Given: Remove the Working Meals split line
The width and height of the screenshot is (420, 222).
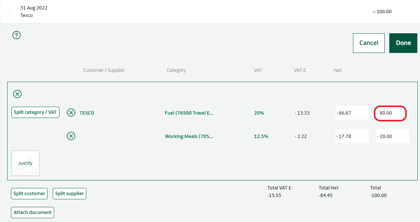Looking at the screenshot, I should tap(71, 136).
